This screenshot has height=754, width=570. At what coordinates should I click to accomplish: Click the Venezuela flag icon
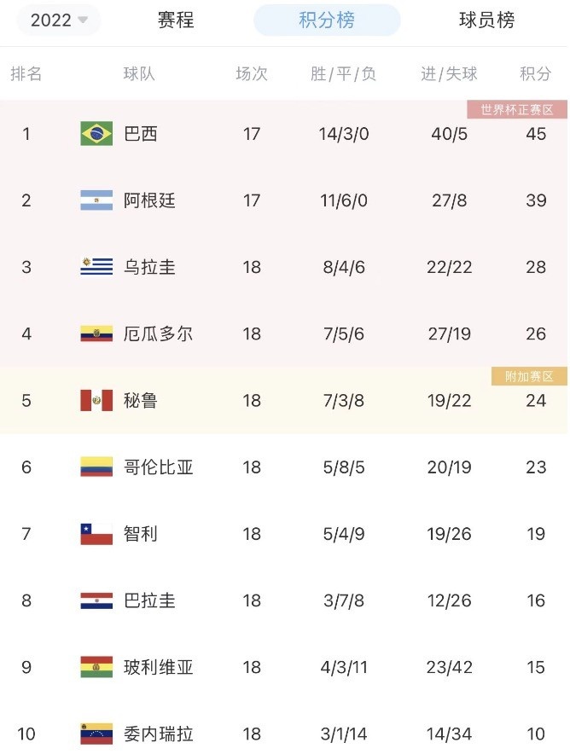(x=96, y=734)
